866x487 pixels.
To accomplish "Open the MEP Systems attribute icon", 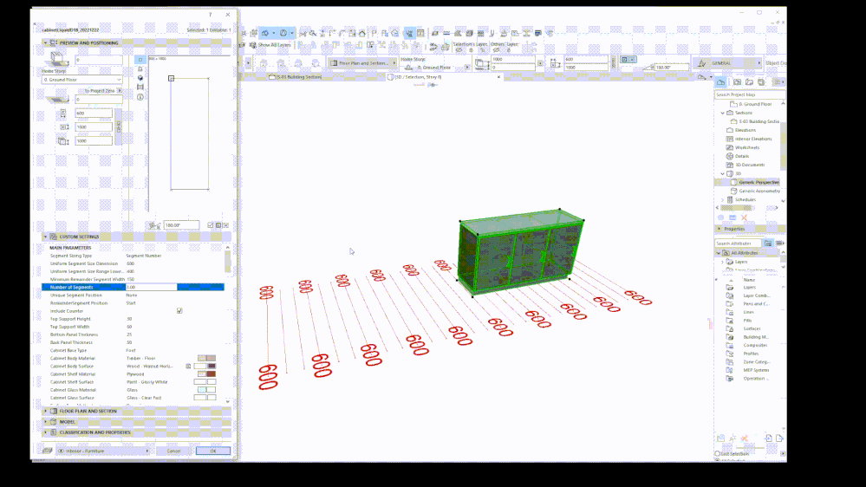I will pos(730,370).
